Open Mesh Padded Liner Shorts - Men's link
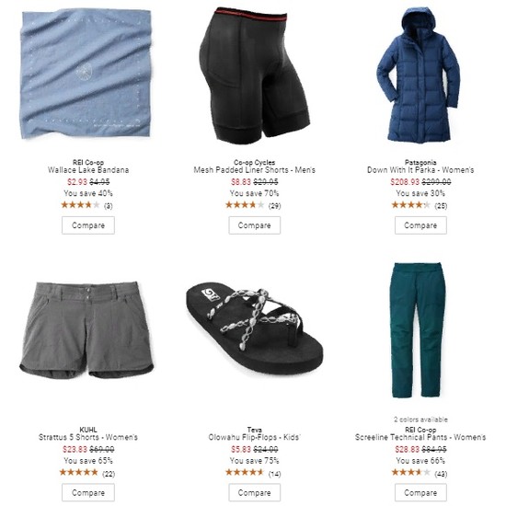This screenshot has height=506, width=506. point(255,170)
